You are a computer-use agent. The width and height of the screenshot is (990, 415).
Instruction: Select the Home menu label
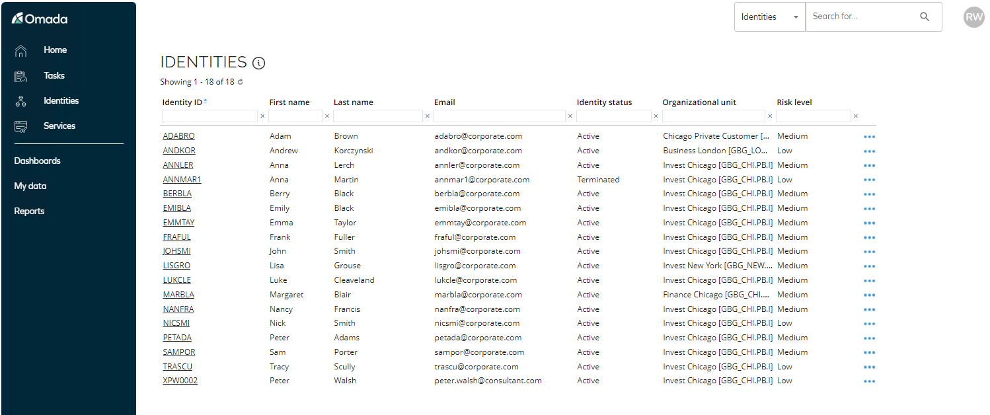[x=56, y=50]
